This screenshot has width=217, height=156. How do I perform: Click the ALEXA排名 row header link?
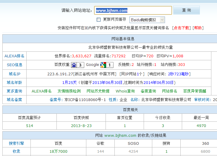[x=14, y=56]
